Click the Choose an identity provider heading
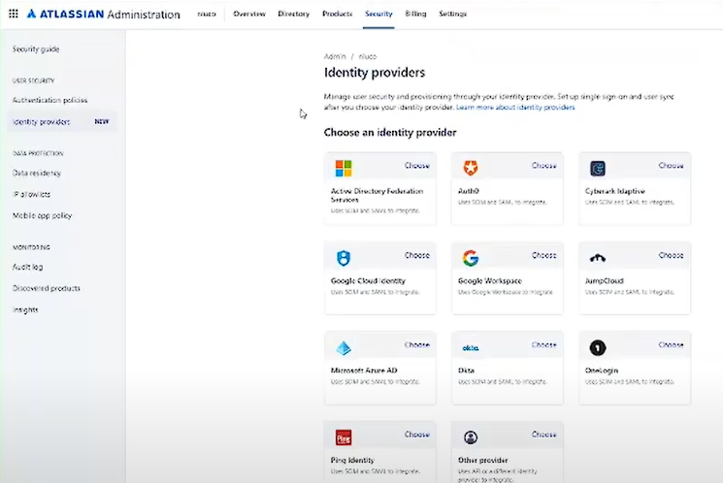 [390, 133]
